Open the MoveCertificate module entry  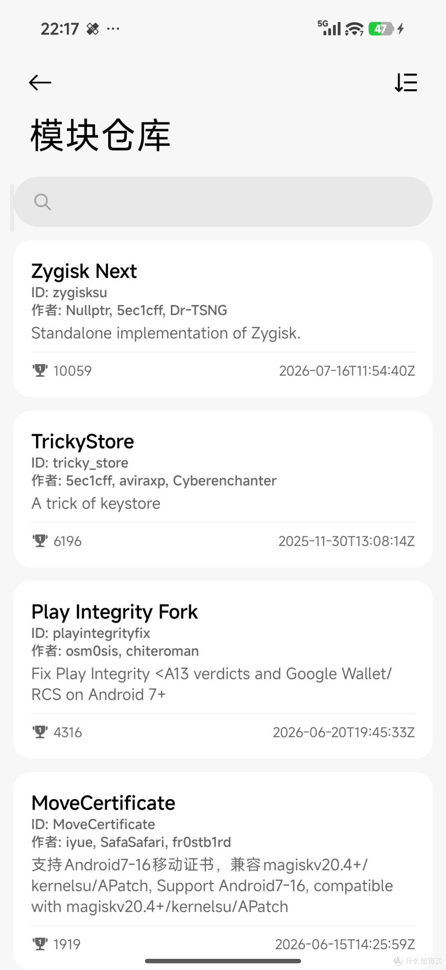pyautogui.click(x=223, y=871)
